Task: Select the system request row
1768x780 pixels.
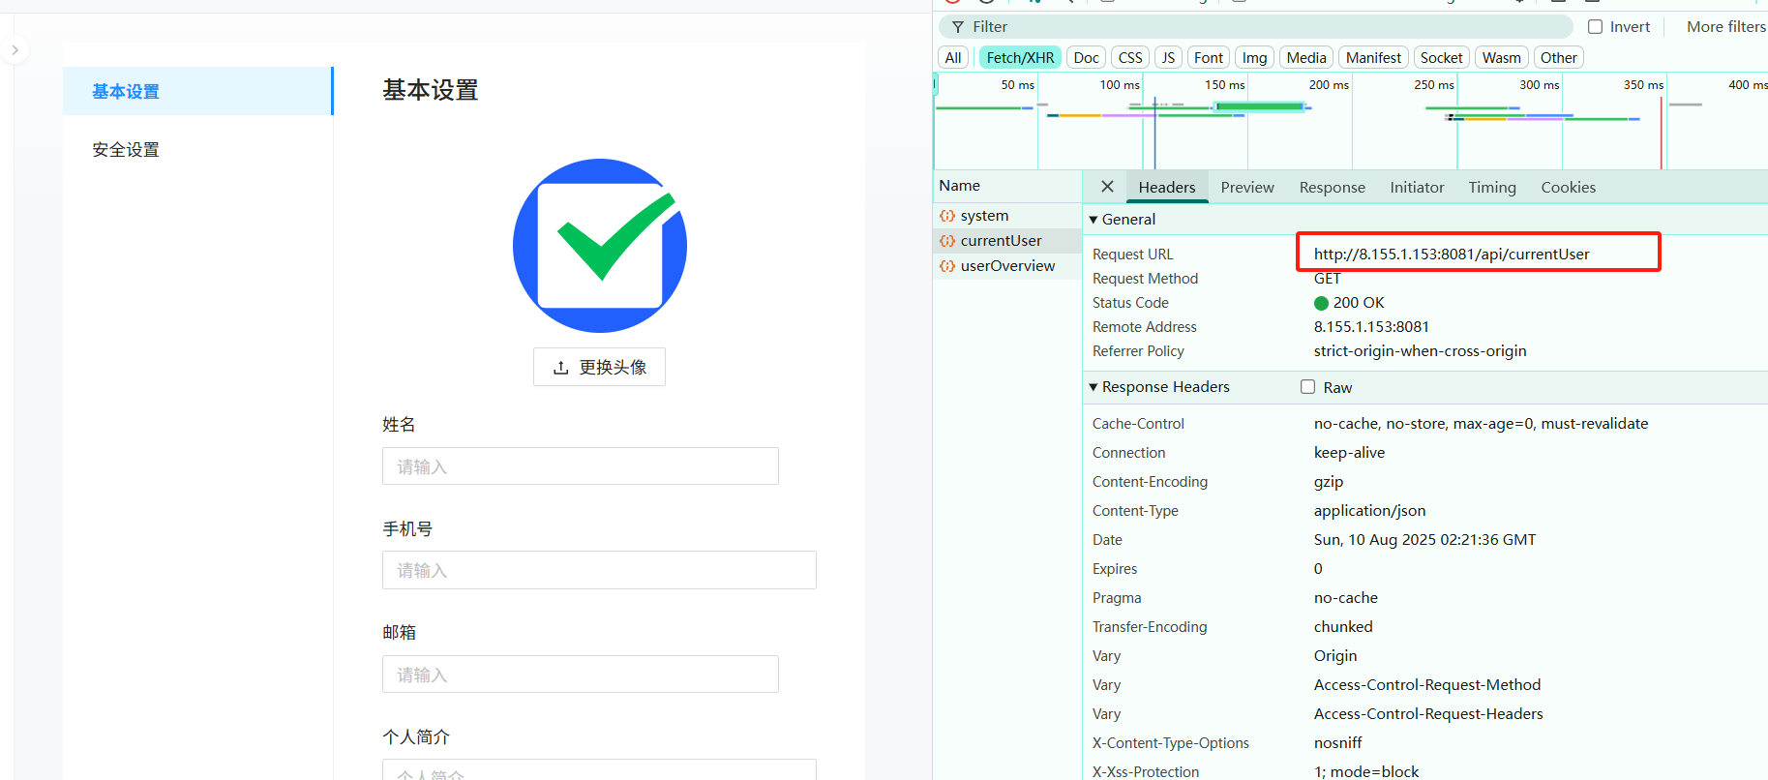Action: coord(1006,216)
